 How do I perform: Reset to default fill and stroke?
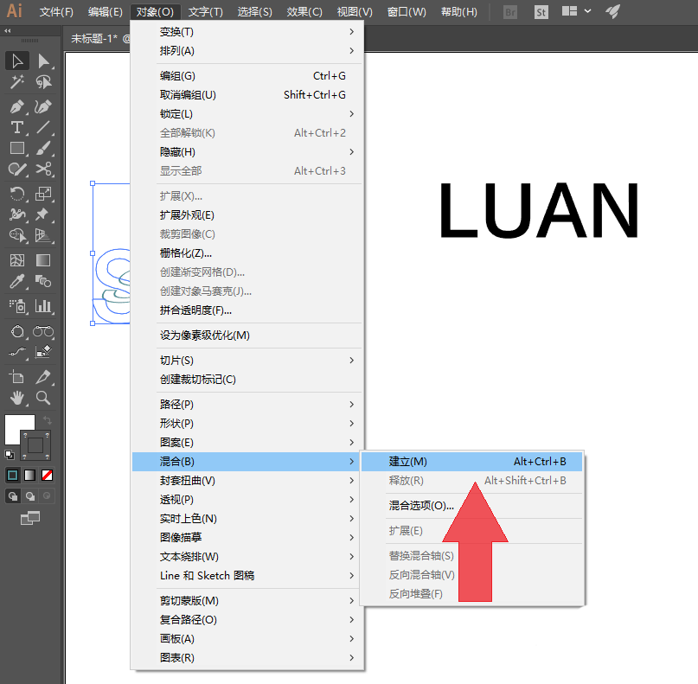point(10,455)
